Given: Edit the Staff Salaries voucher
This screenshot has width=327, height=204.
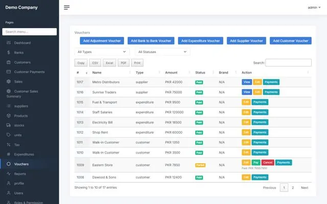Looking at the screenshot, I should (246, 112).
